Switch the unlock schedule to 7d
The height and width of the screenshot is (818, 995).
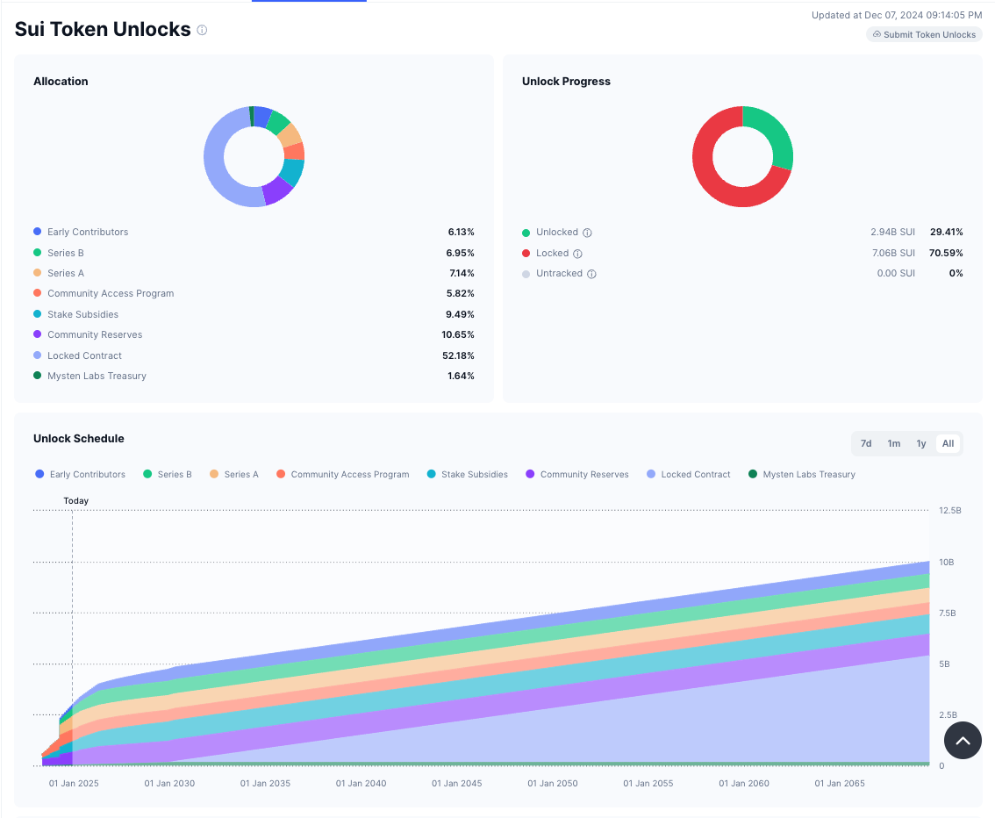[x=865, y=443]
